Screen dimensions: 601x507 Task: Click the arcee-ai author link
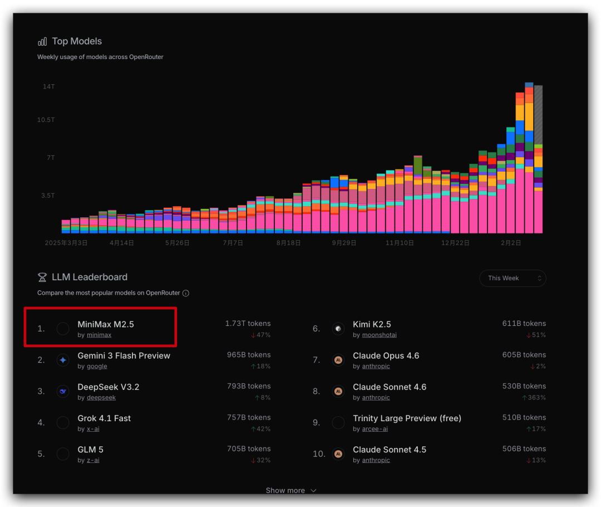[375, 429]
